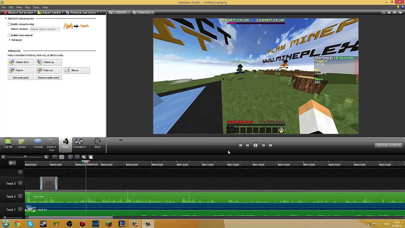Open the File menu
Image resolution: width=405 pixels, height=228 pixels.
[x=3, y=7]
